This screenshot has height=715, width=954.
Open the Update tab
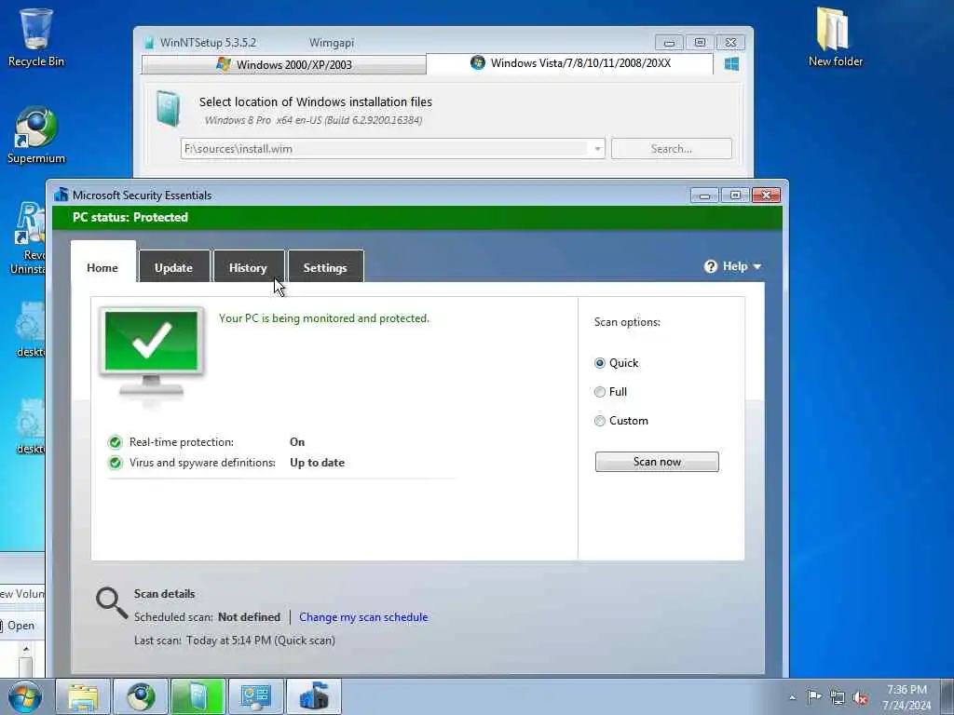(x=173, y=267)
